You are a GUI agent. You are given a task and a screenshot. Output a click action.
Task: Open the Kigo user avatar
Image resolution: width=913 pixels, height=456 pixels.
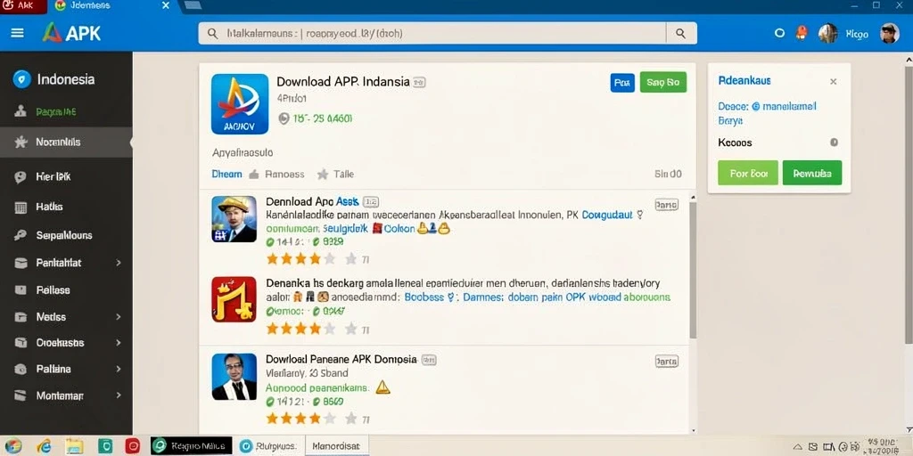coord(827,33)
